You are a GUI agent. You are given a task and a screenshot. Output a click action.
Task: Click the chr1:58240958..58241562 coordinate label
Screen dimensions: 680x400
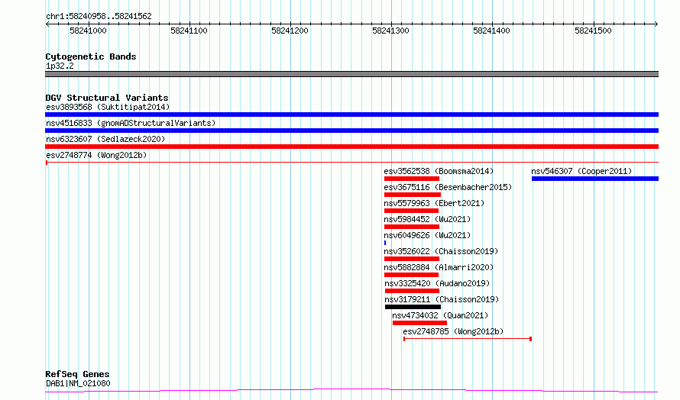pyautogui.click(x=99, y=17)
